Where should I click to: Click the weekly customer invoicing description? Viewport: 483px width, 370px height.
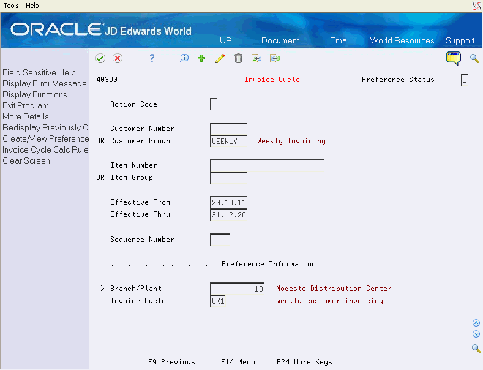329,301
